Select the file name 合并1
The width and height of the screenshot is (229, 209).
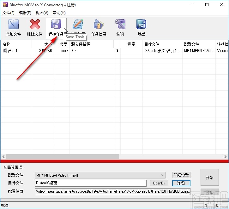tap(13, 51)
